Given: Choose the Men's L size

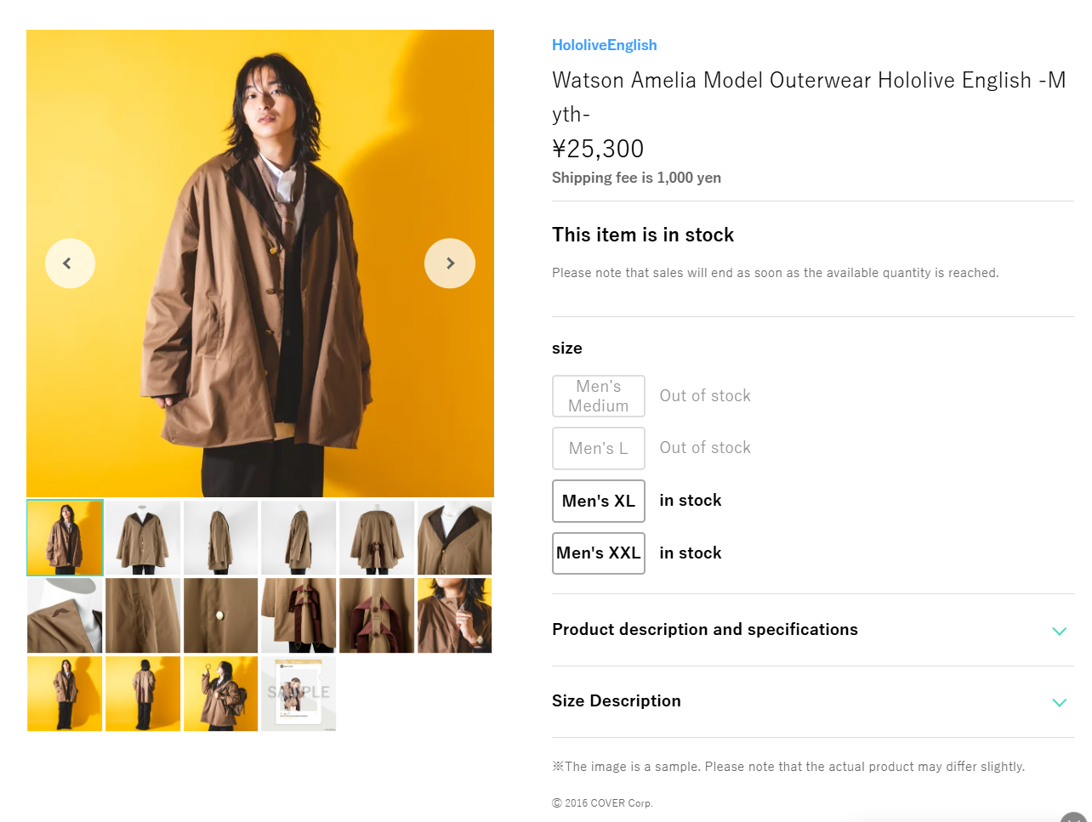Looking at the screenshot, I should [599, 449].
